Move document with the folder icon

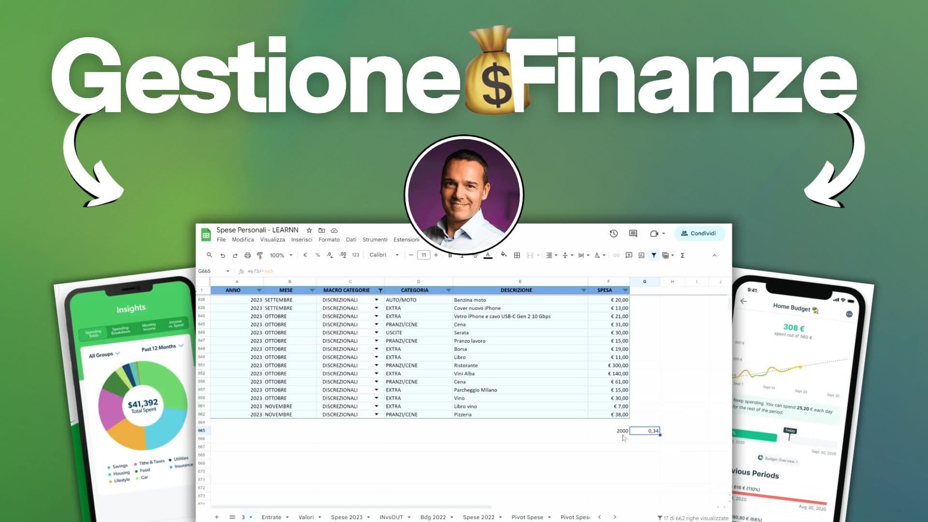(x=321, y=231)
